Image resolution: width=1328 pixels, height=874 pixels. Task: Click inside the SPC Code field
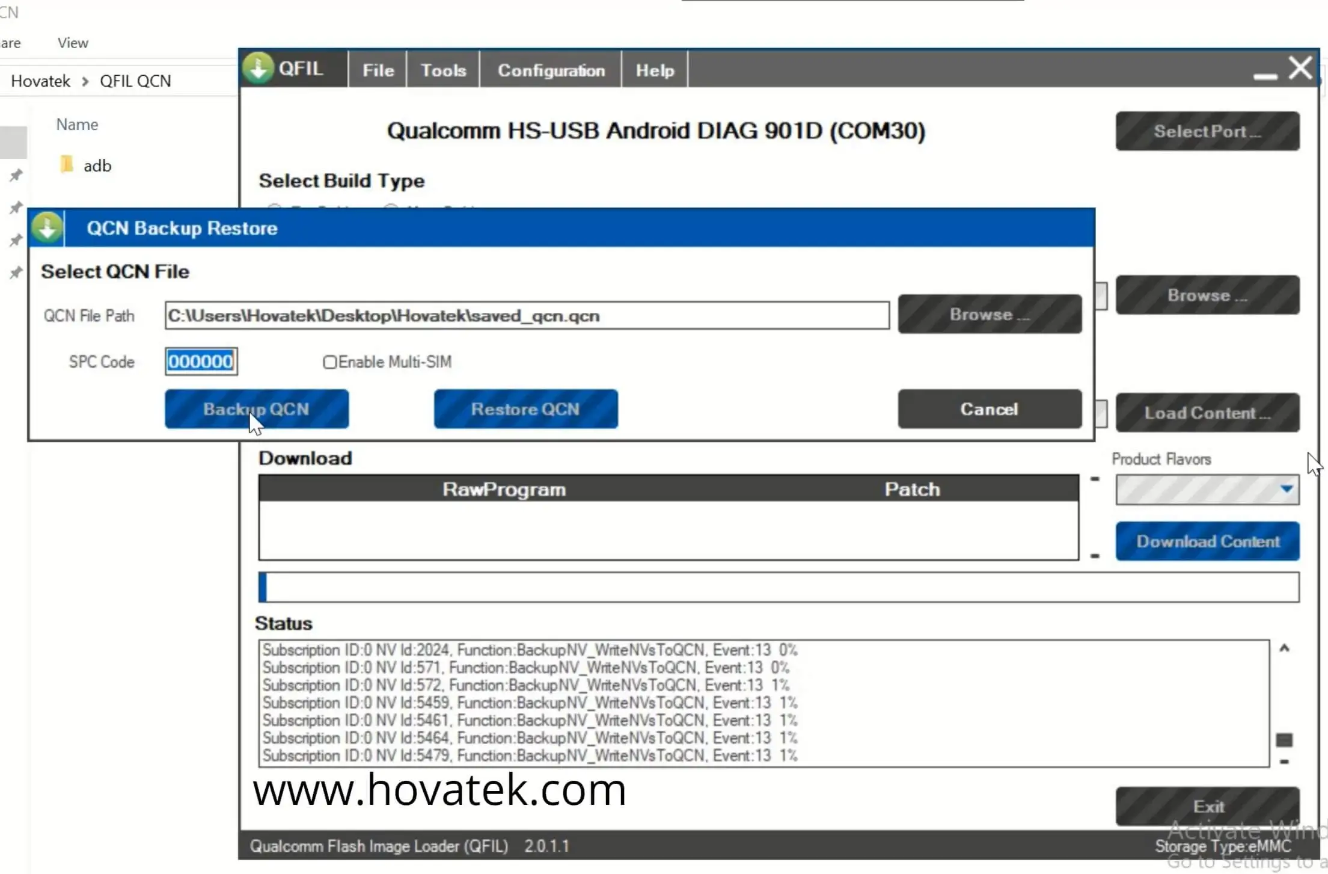pos(201,362)
